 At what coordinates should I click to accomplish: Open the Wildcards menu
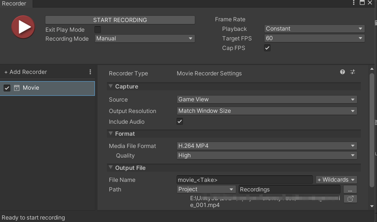click(x=336, y=180)
